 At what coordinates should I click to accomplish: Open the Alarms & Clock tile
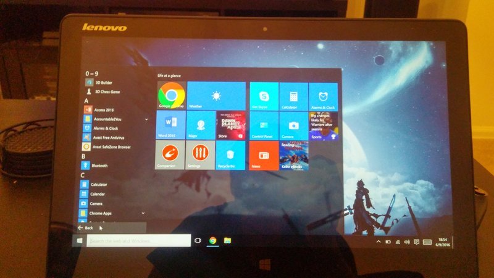(x=323, y=97)
